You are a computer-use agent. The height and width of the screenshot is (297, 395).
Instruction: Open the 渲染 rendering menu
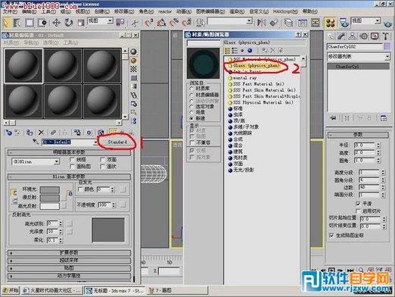click(237, 11)
